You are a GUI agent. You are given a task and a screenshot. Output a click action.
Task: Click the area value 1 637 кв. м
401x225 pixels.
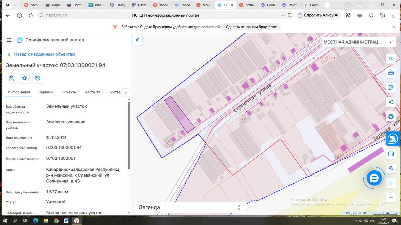click(x=57, y=192)
